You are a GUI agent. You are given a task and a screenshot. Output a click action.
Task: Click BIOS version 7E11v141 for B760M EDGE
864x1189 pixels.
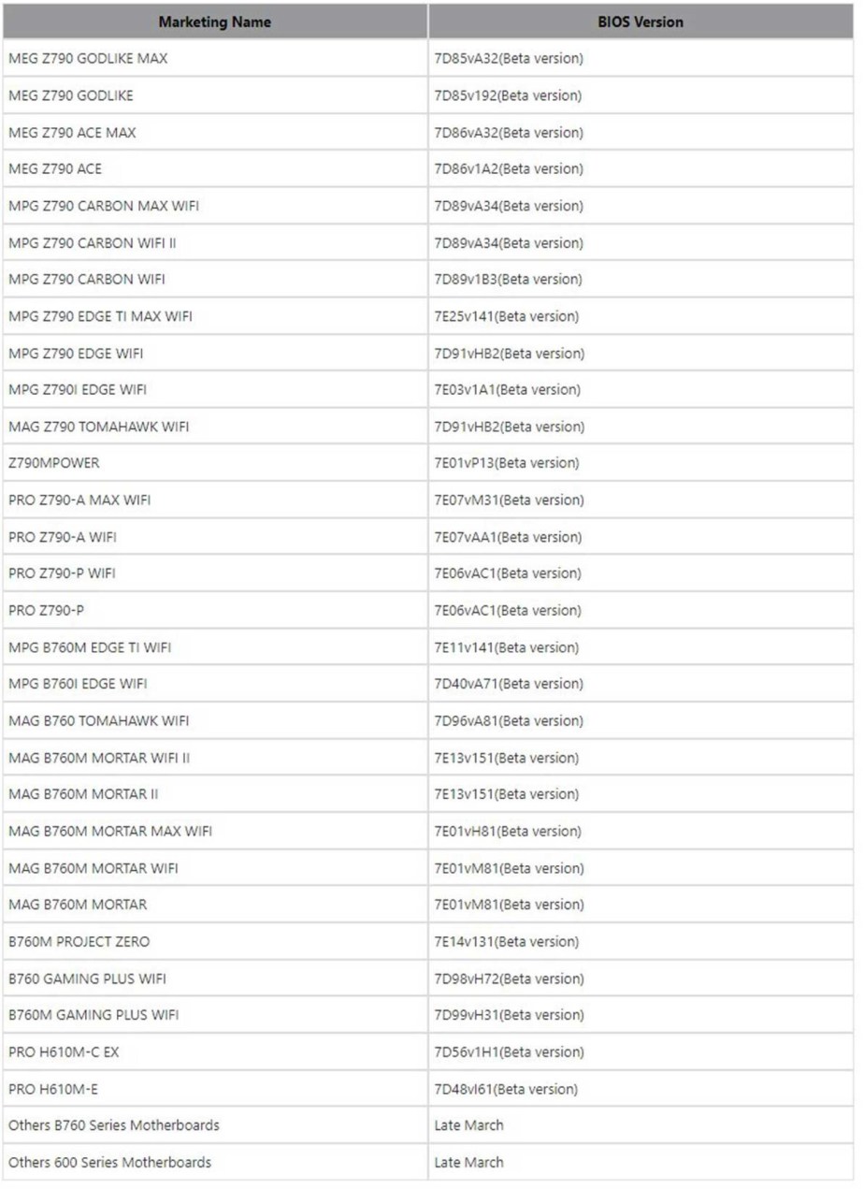pyautogui.click(x=506, y=647)
